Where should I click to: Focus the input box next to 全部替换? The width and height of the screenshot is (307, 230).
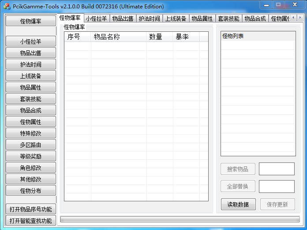[277, 187]
